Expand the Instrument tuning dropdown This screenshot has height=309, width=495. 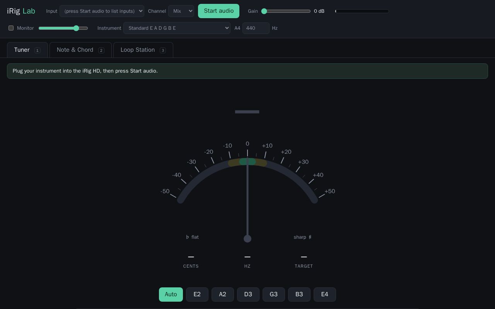177,28
